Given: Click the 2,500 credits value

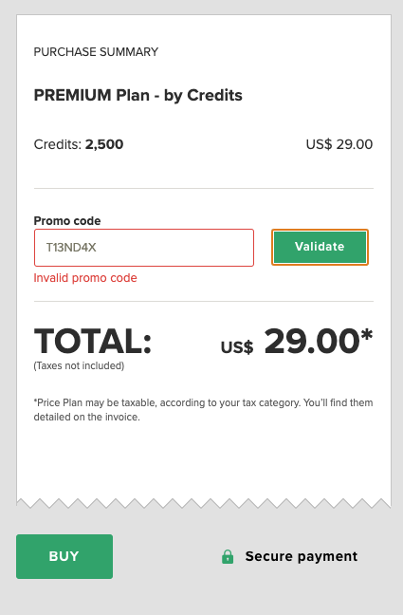Looking at the screenshot, I should click(x=104, y=144).
